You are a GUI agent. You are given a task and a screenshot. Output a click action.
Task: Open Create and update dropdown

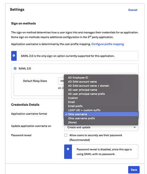click(x=101, y=127)
